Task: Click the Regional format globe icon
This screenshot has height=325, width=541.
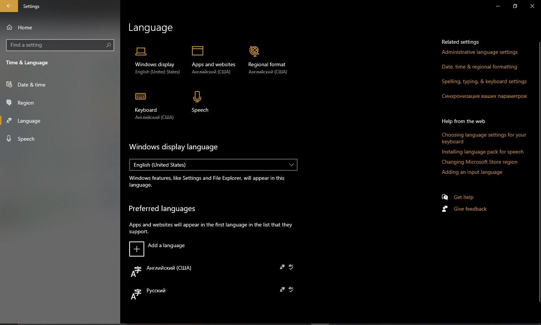Action: 254,51
